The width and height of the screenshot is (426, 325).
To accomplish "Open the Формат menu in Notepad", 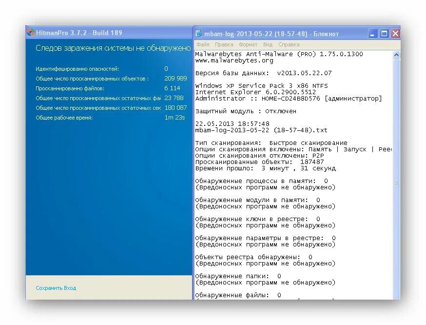I will click(x=248, y=44).
